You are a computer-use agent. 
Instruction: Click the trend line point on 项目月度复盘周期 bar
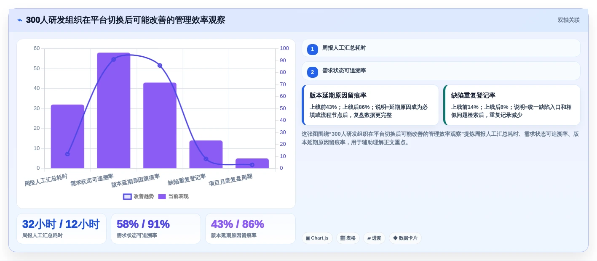coord(252,165)
